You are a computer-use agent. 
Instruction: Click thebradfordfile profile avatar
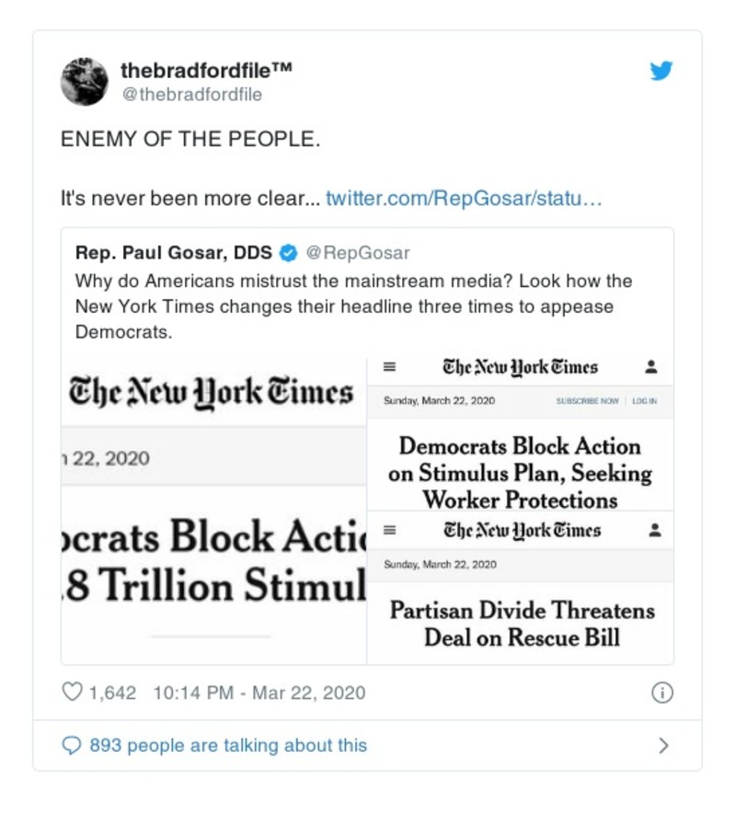84,81
